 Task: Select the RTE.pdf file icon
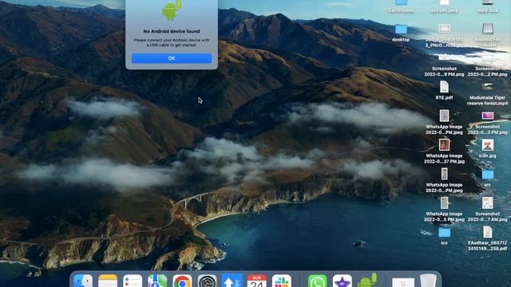[444, 87]
